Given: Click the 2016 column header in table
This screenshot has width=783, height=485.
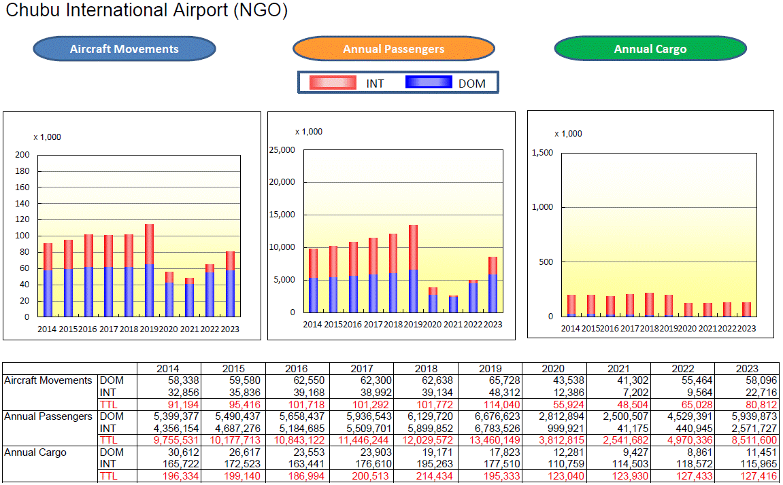Looking at the screenshot, I should [297, 369].
